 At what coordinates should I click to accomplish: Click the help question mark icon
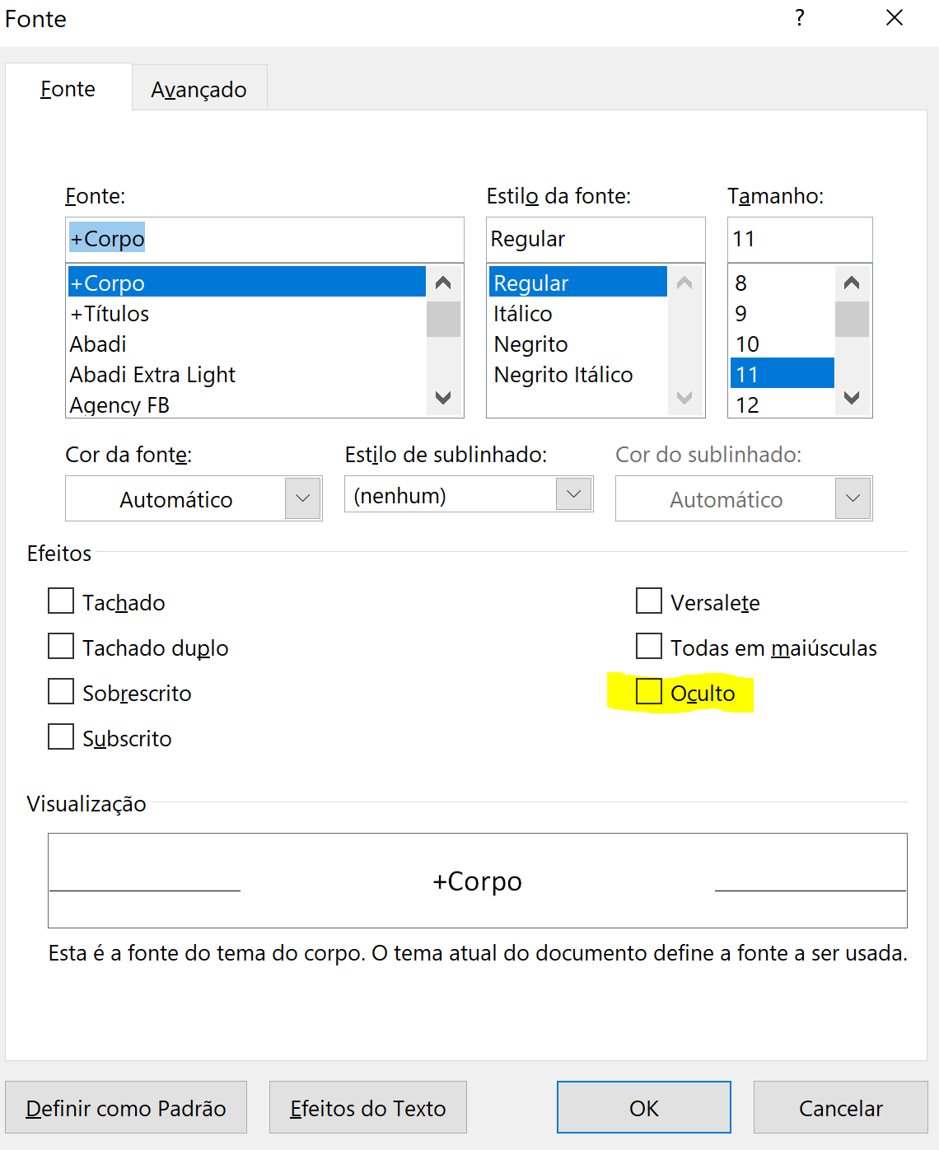pos(799,18)
